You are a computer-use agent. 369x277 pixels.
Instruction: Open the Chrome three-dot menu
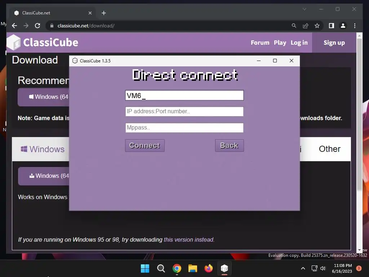pyautogui.click(x=355, y=26)
